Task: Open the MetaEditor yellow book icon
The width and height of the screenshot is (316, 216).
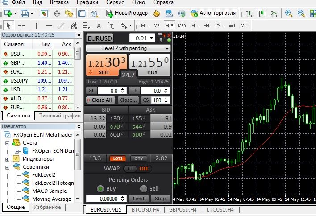Action: [x=157, y=13]
